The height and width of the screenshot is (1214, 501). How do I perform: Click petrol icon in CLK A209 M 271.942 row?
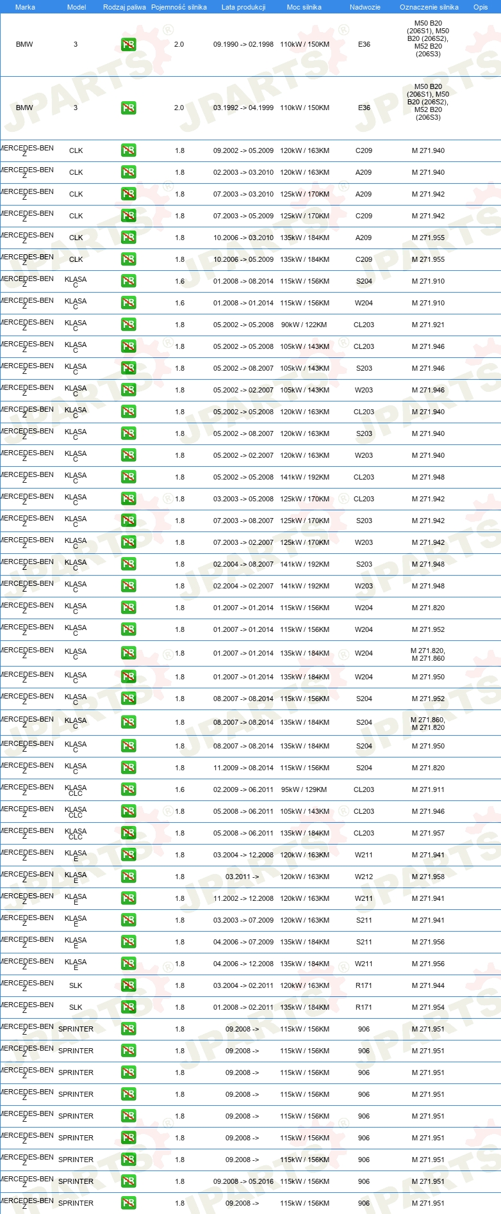coord(128,194)
